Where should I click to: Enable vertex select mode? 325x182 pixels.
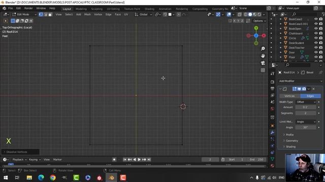(41, 15)
